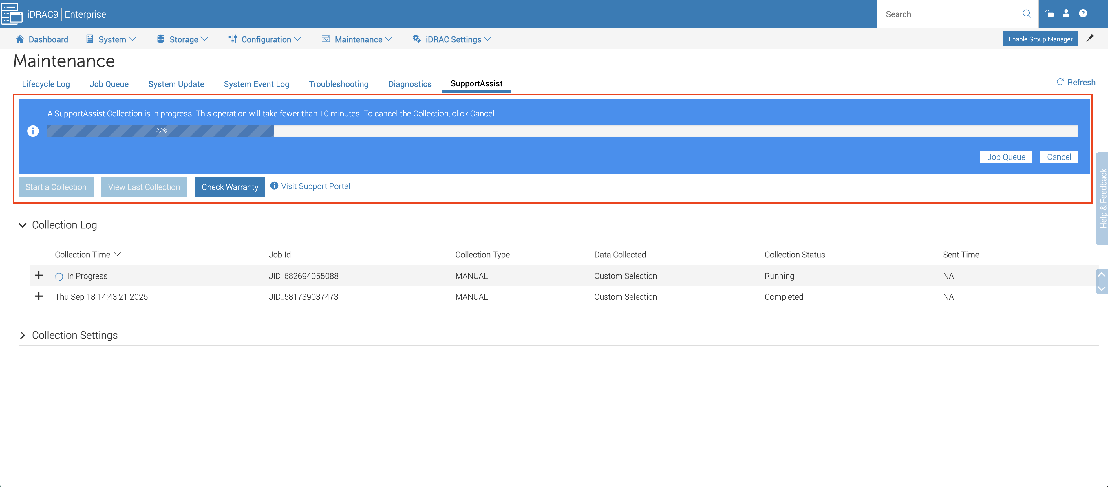Click the Configuration sliders icon

pos(233,39)
